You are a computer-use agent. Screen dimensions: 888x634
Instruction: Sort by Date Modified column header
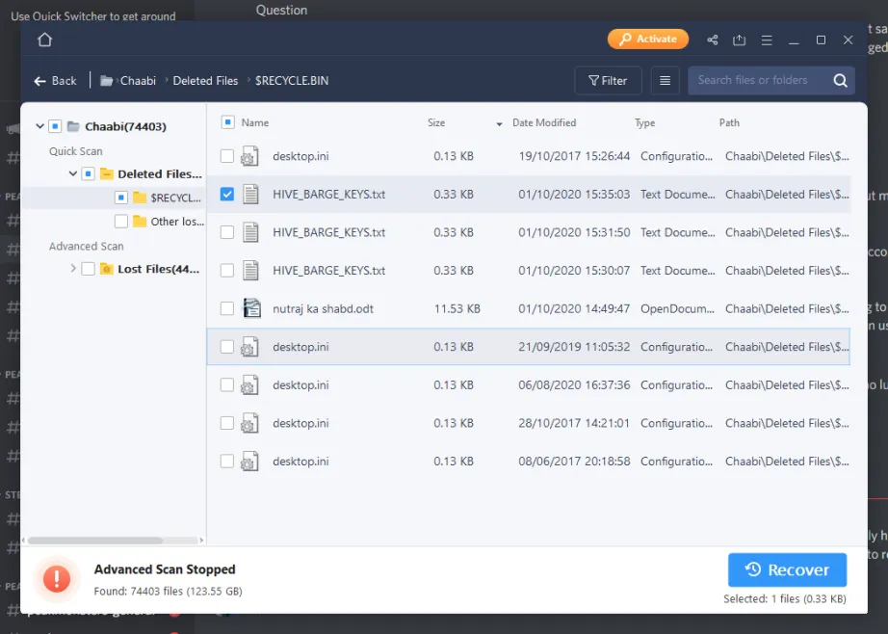coord(543,122)
